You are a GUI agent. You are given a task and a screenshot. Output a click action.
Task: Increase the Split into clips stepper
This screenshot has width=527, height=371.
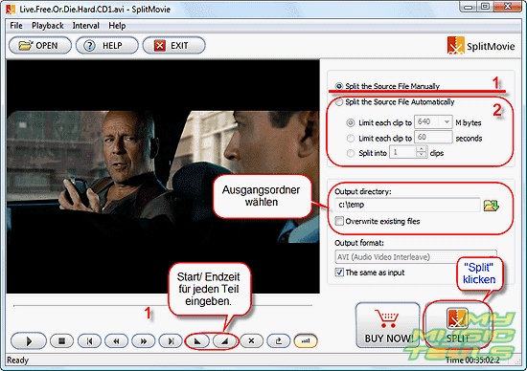422,149
